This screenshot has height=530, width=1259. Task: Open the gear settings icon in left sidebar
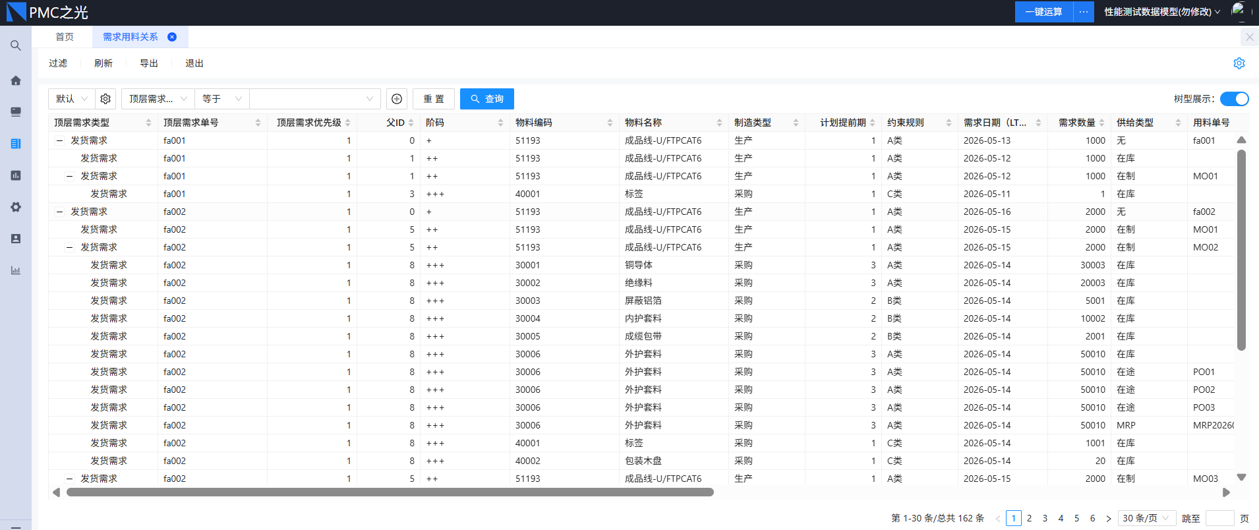coord(16,207)
